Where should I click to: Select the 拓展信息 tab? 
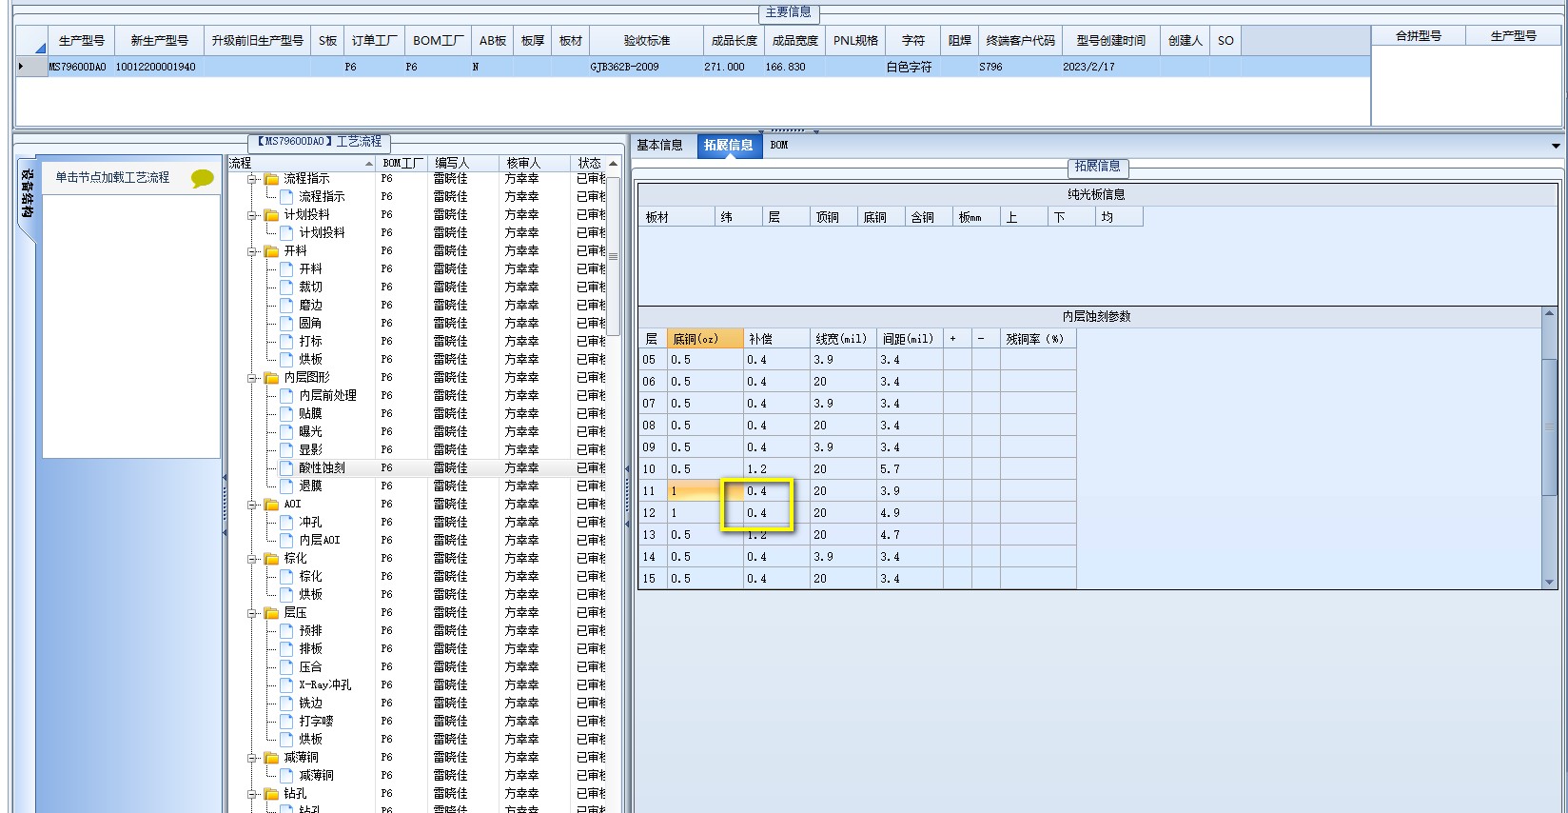pos(729,145)
